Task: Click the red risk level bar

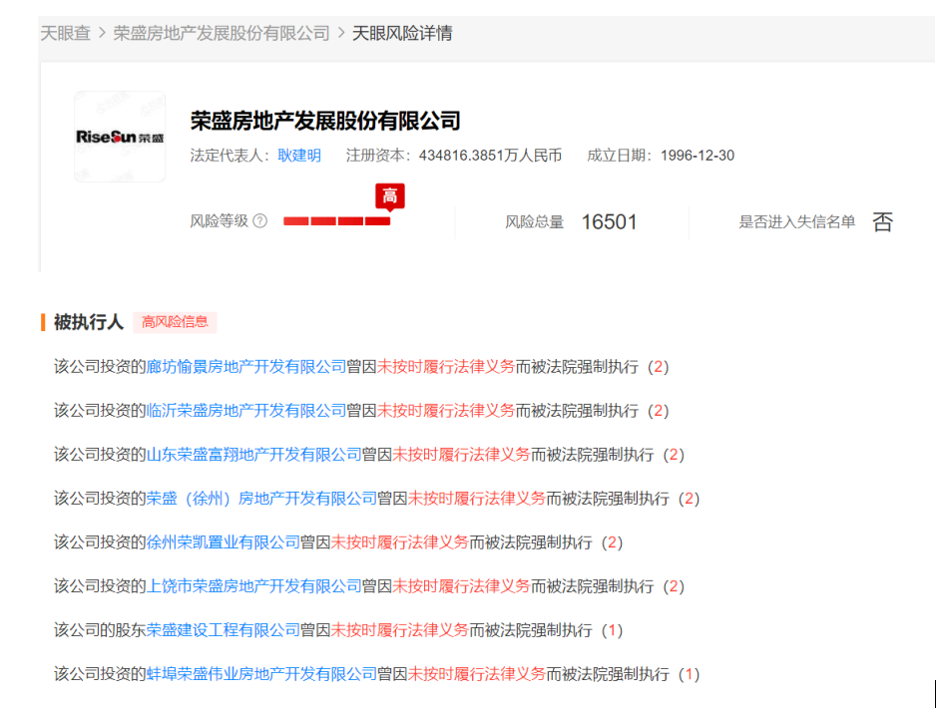Action: [336, 221]
